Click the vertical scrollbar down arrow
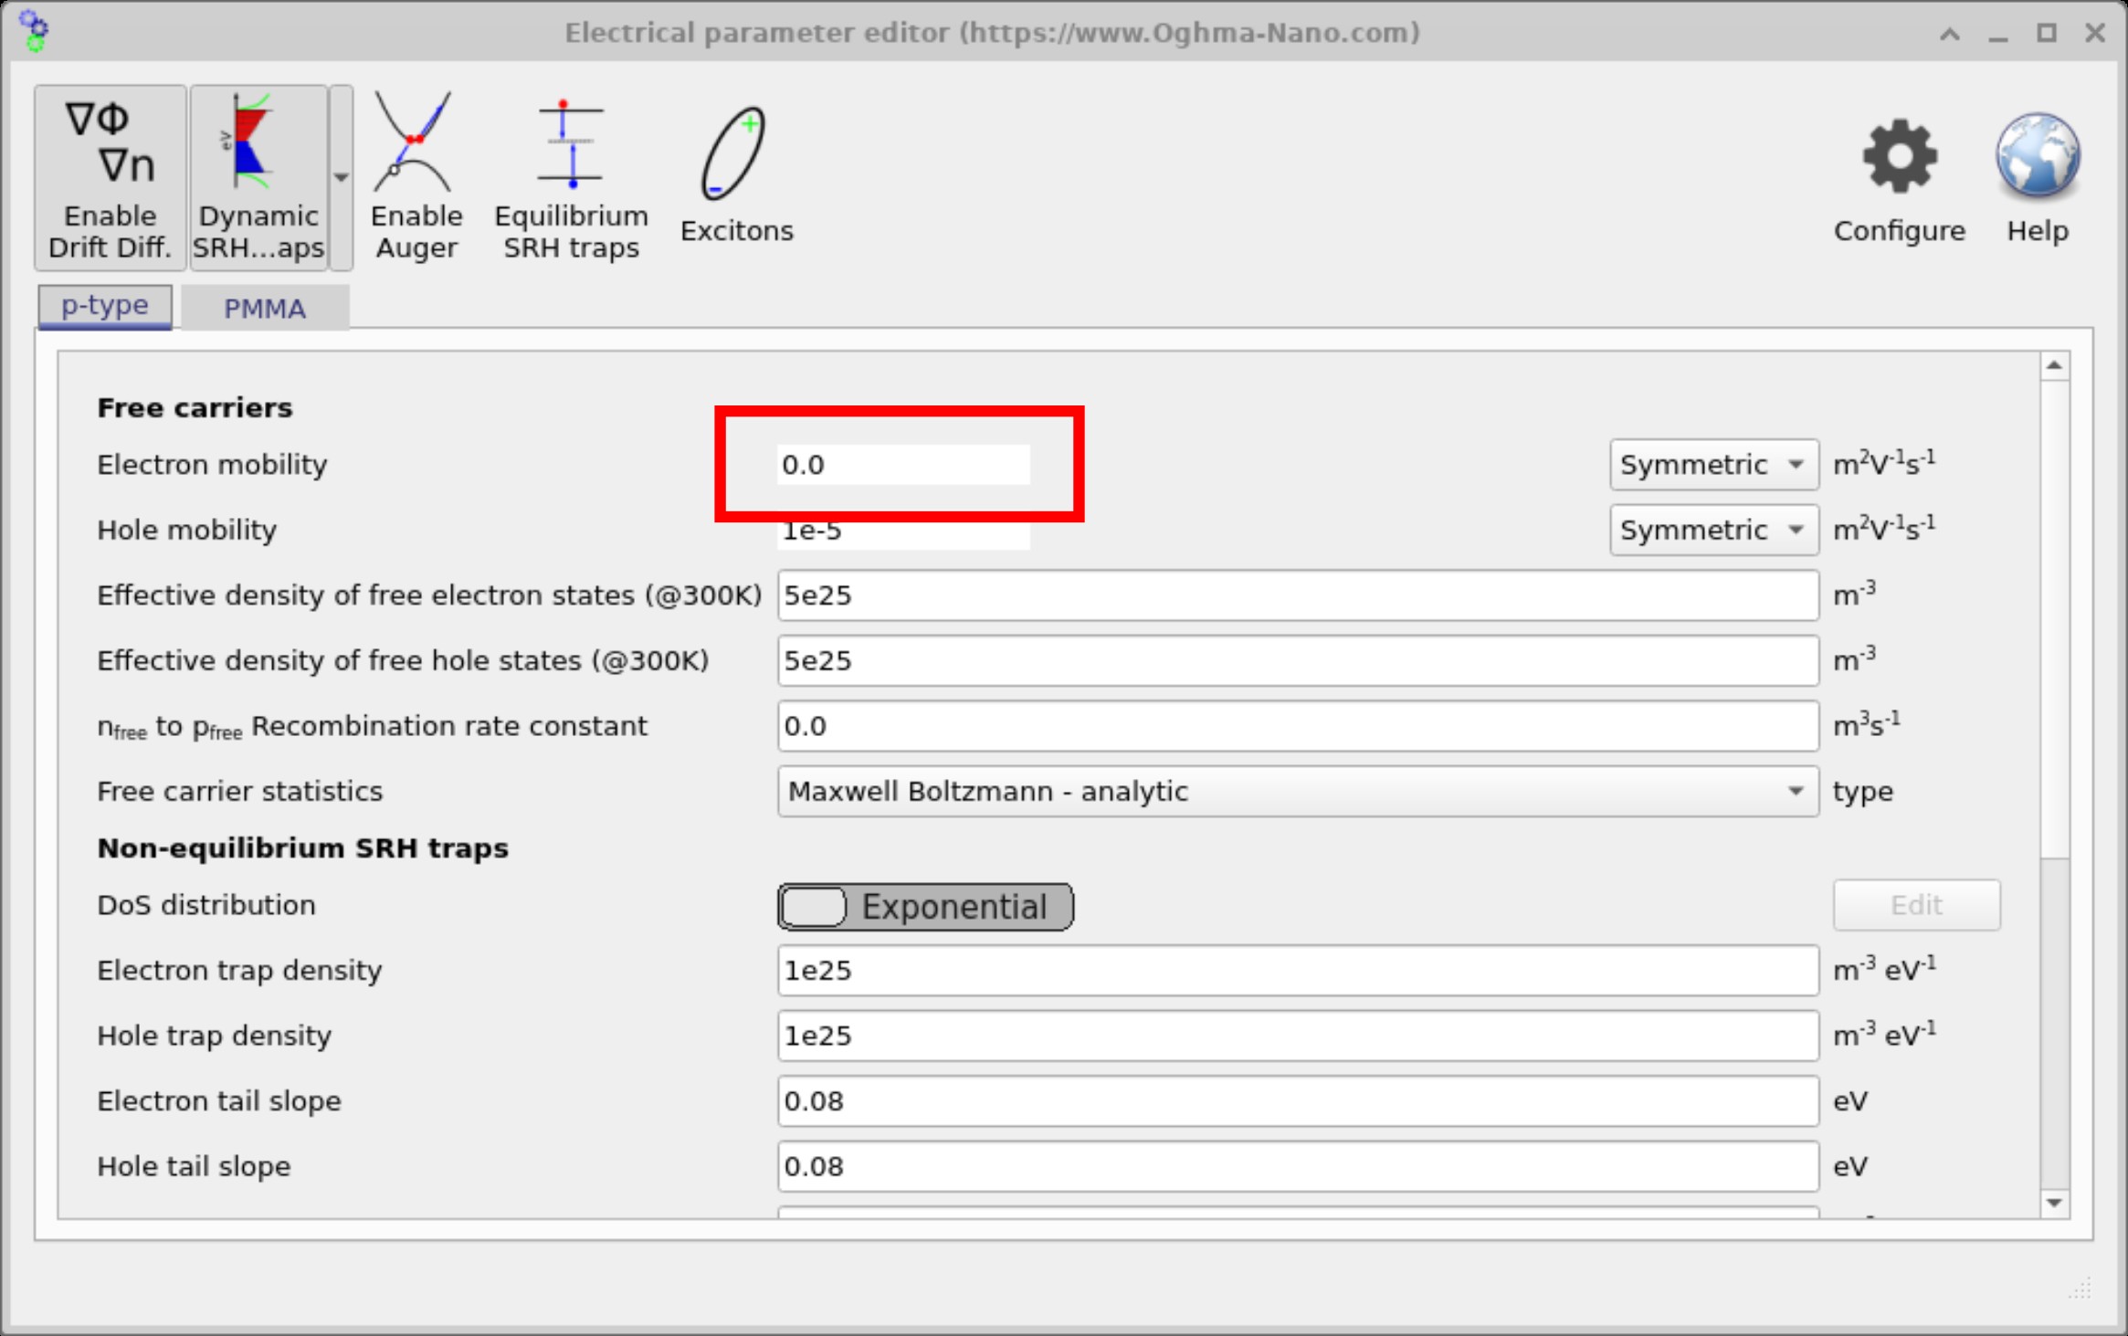Screen dimensions: 2128x1336 (x=2053, y=1204)
